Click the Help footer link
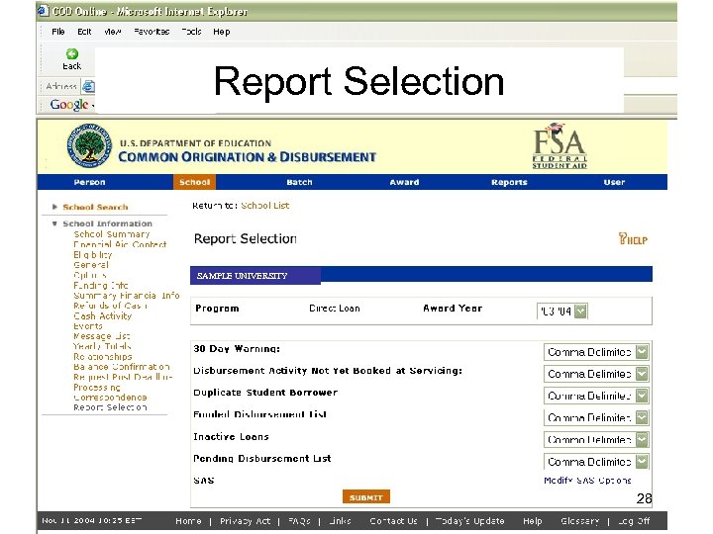 pyautogui.click(x=533, y=521)
